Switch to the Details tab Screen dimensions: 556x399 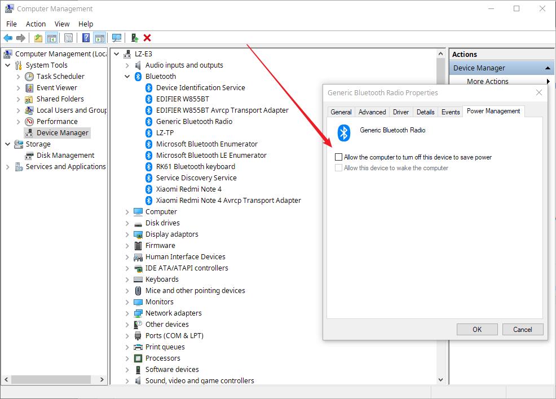(426, 112)
